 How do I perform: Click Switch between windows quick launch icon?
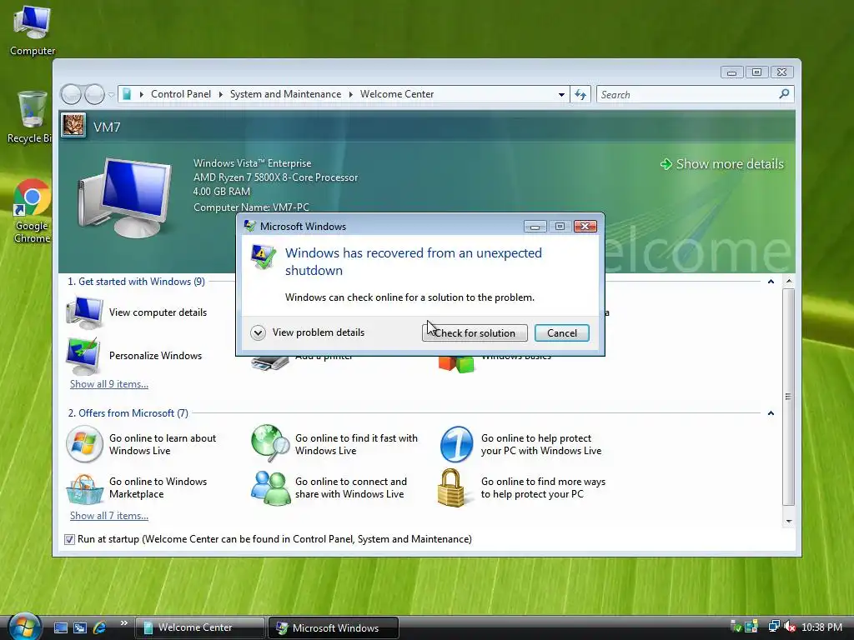[x=80, y=627]
